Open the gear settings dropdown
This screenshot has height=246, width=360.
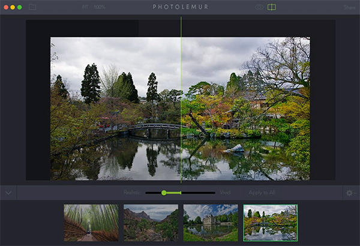pyautogui.click(x=349, y=193)
